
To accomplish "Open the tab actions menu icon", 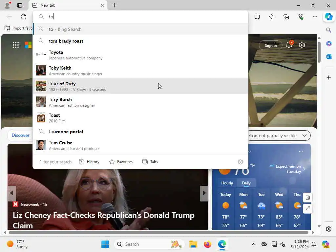I will [x=19, y=5].
